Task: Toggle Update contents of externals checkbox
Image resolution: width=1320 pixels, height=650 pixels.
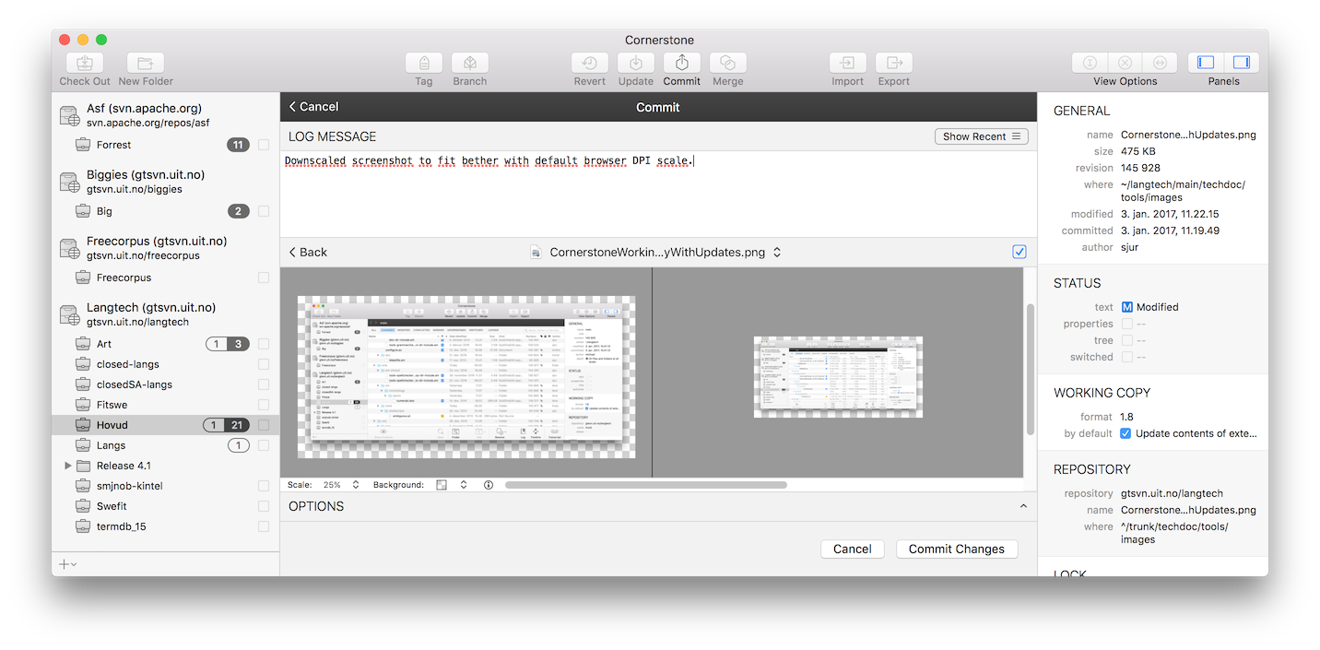Action: 1126,433
